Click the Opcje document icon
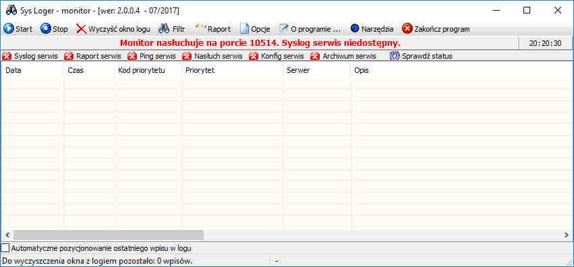The image size is (574, 267). click(245, 28)
